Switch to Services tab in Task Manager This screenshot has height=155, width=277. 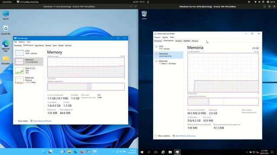click(68, 46)
